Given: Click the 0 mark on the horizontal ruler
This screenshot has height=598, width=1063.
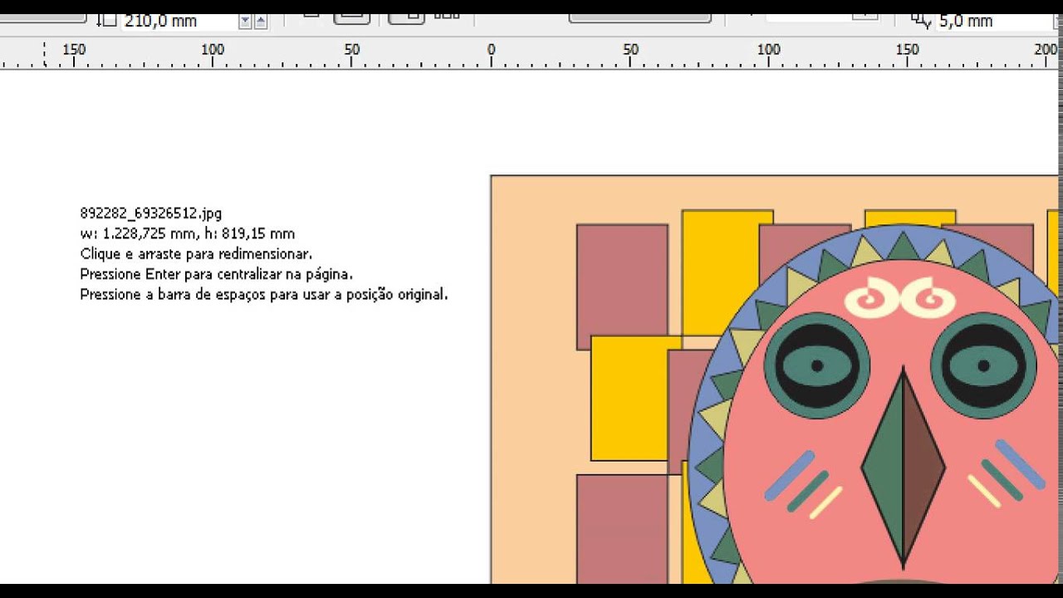Looking at the screenshot, I should (x=492, y=50).
